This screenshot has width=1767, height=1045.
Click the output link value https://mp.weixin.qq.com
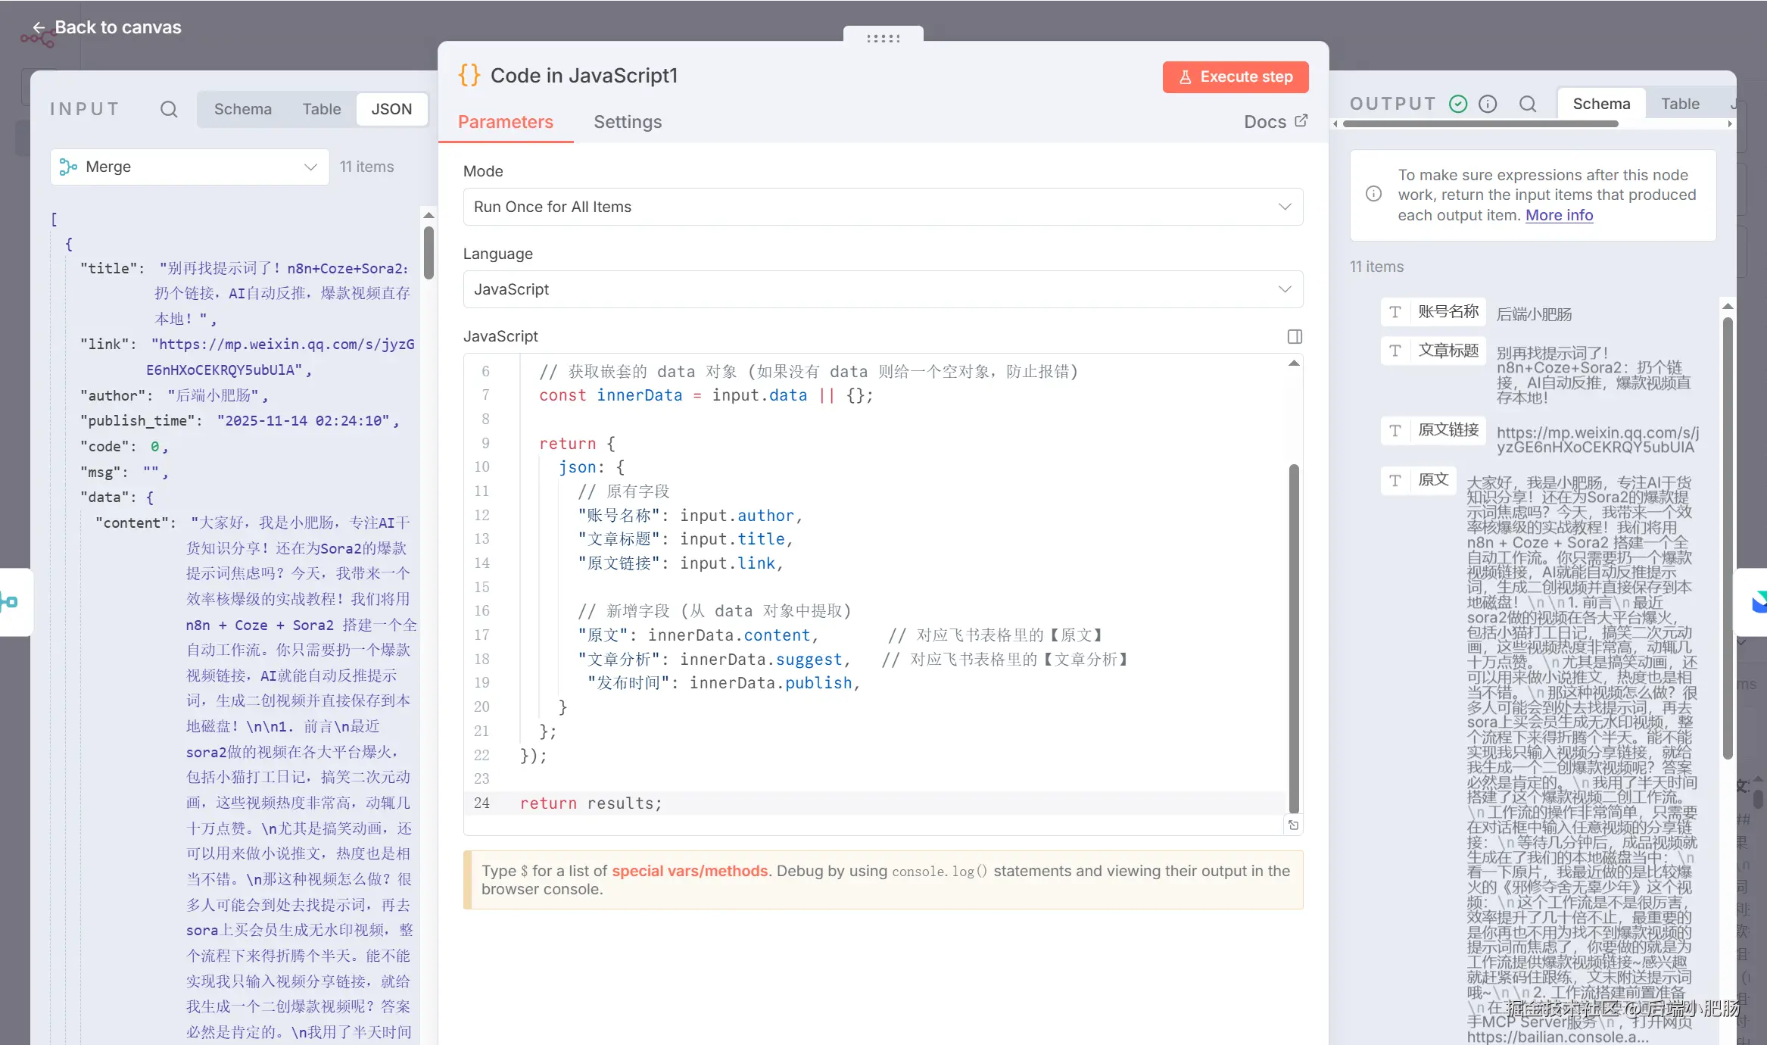pos(1597,439)
